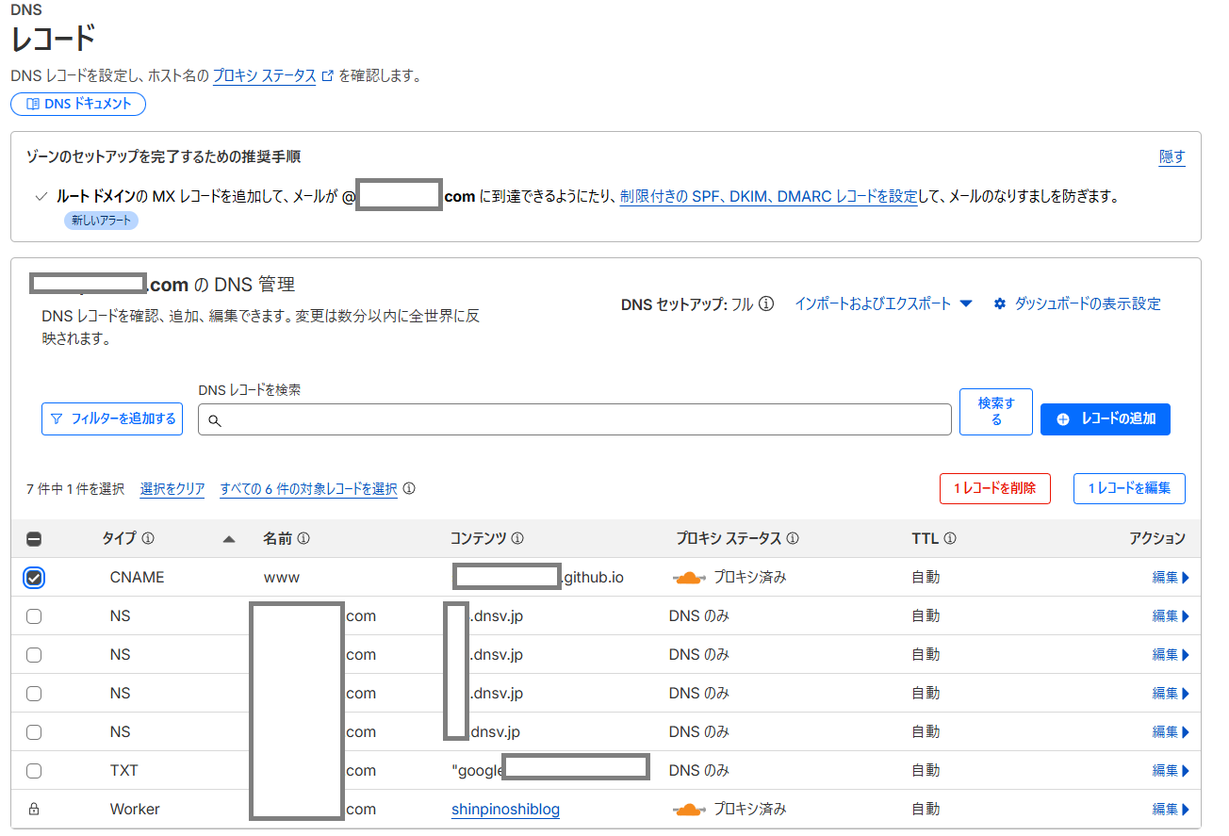Check the third NS record checkbox
This screenshot has width=1229, height=836.
(34, 694)
